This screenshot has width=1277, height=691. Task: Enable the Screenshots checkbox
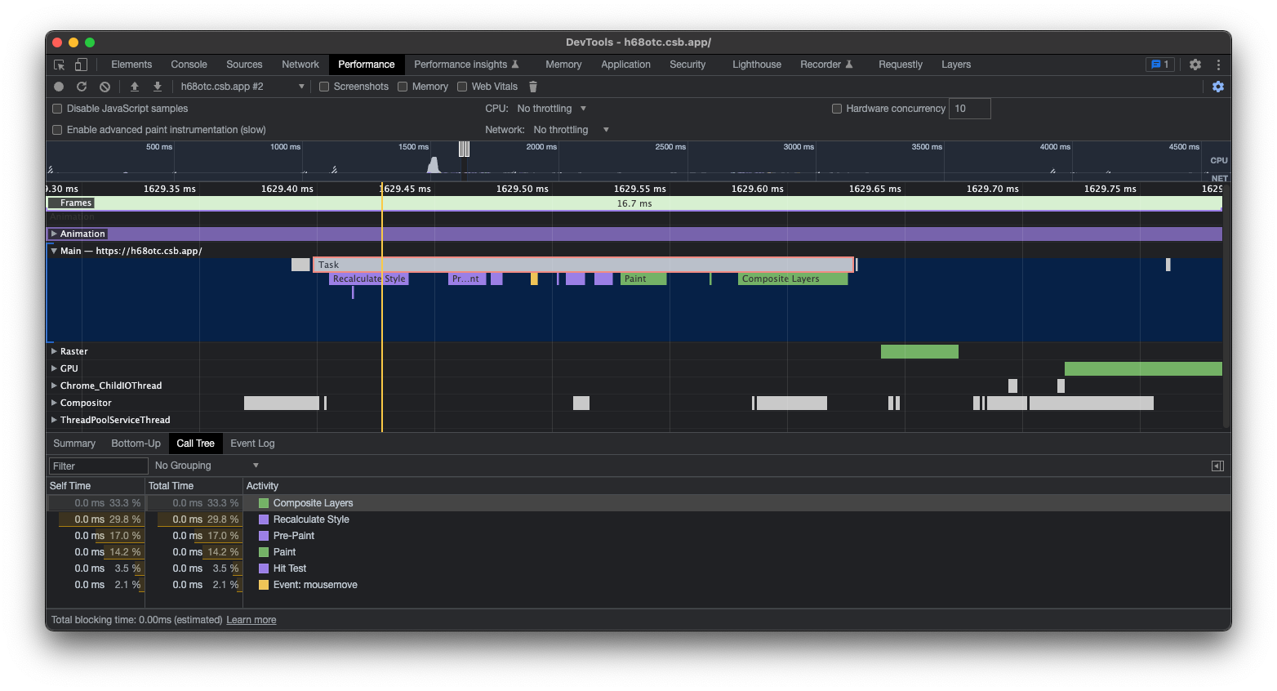pyautogui.click(x=324, y=86)
